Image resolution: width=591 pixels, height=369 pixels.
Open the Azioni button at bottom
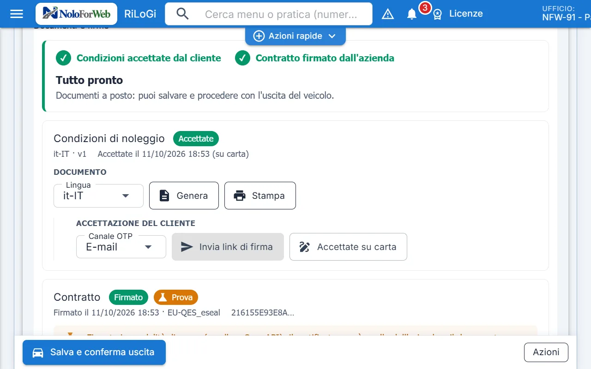pyautogui.click(x=546, y=352)
